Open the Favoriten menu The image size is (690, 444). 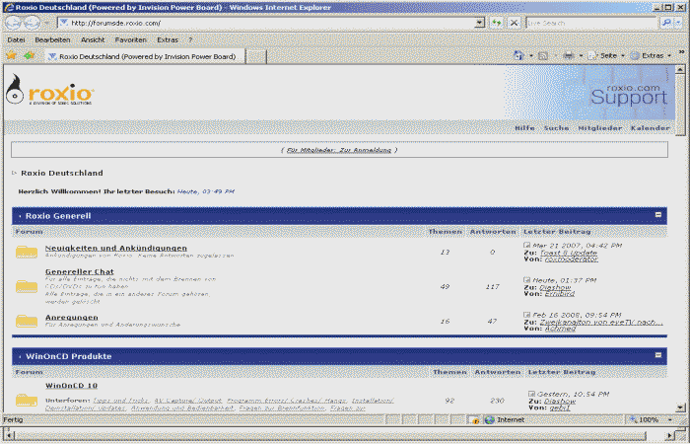click(130, 39)
